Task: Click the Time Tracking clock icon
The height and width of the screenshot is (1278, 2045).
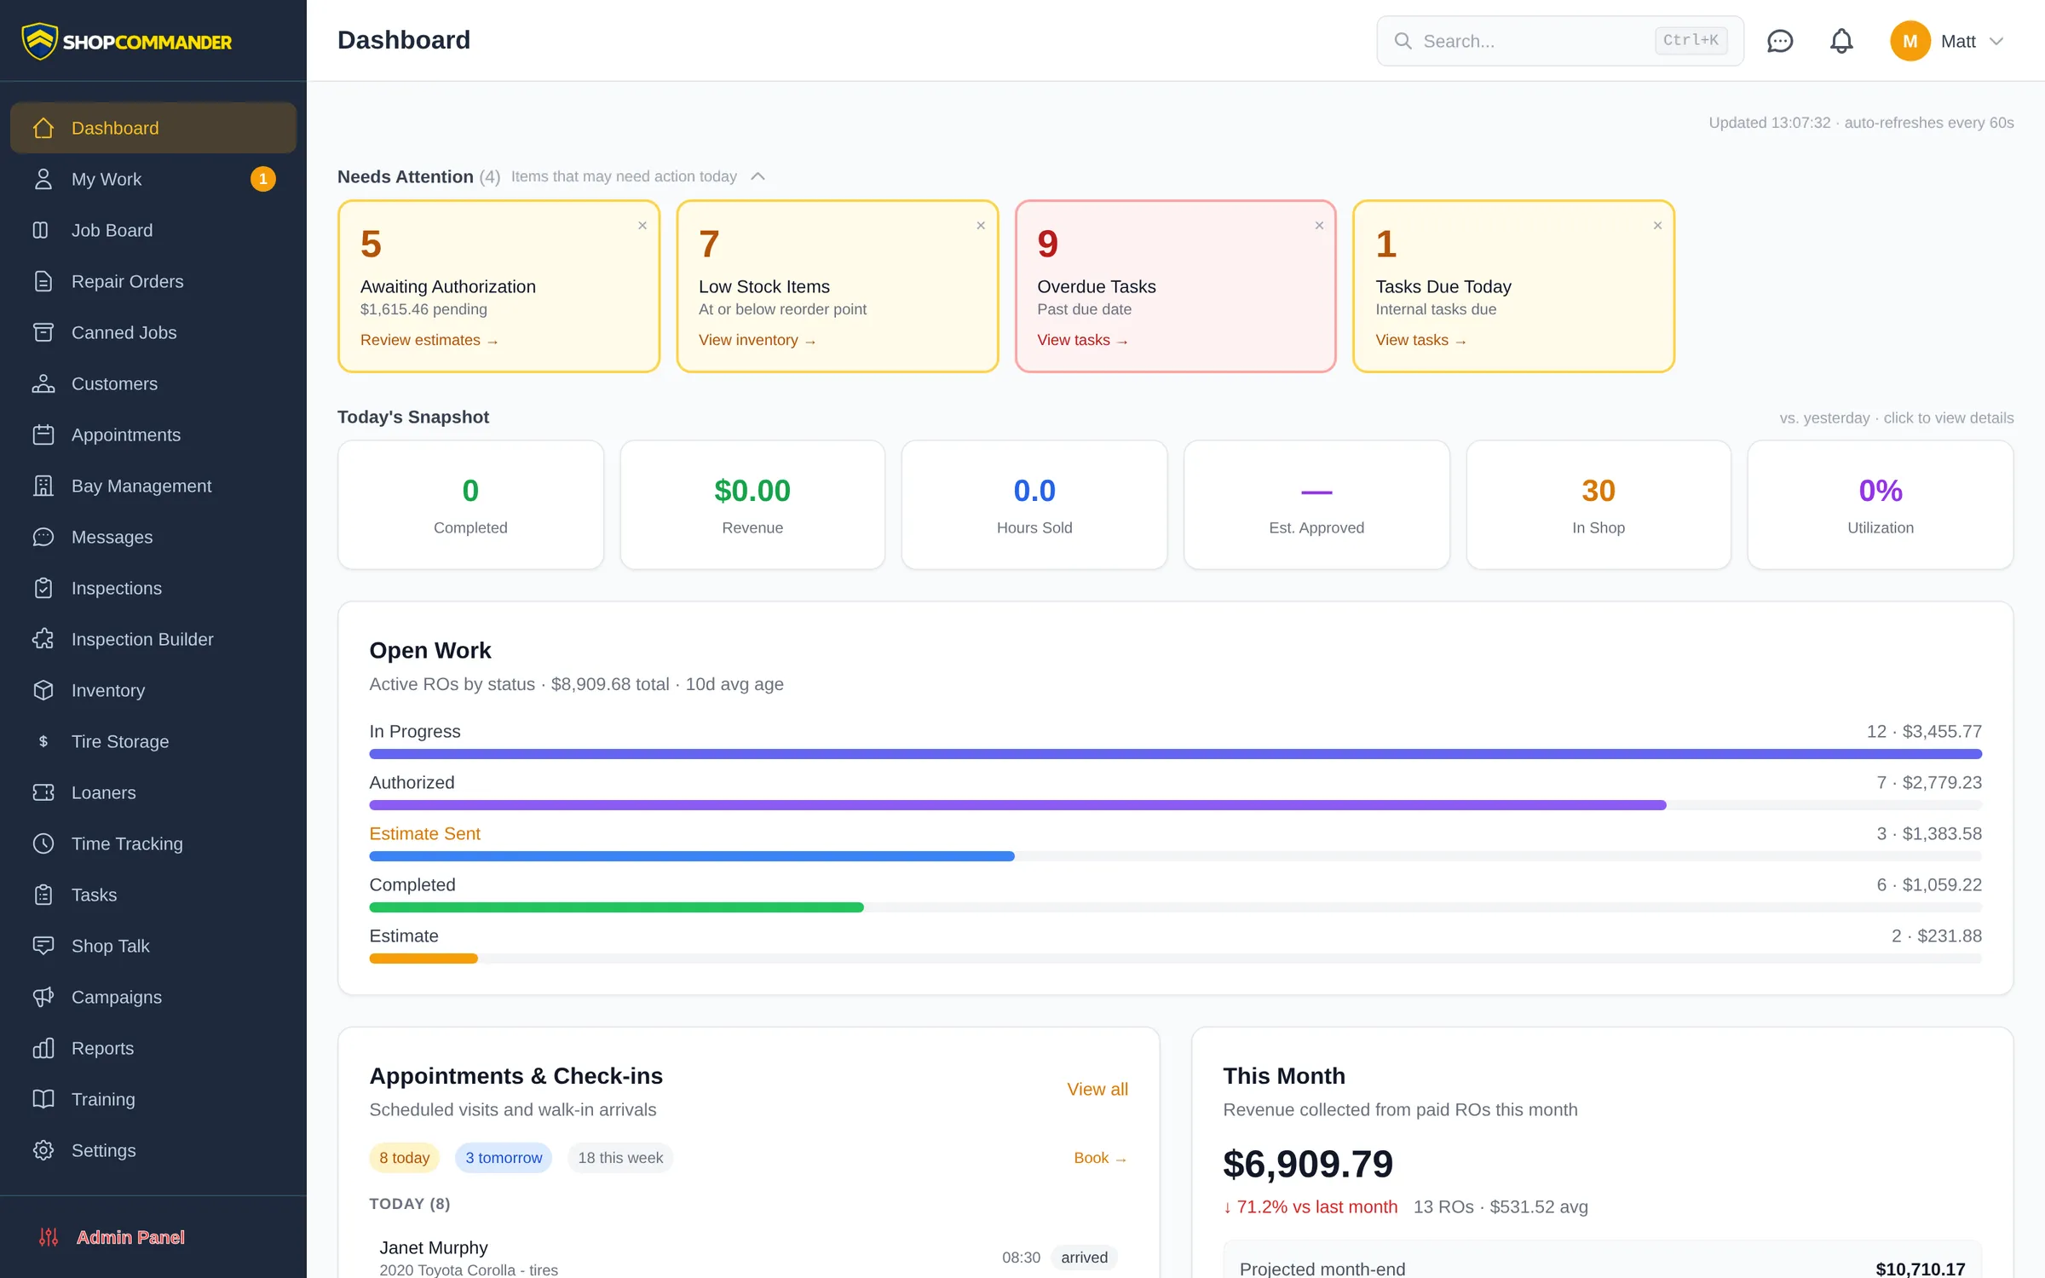Action: (43, 843)
